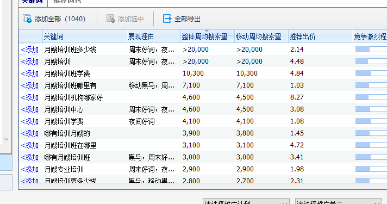Screen dimensions: 387x204
Task: Add keyword 月嫂培训班在哪里 via <添加
Action: coord(30,145)
